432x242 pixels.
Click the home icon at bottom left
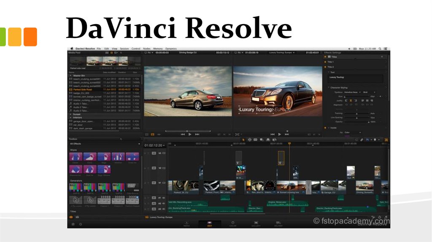click(73, 224)
